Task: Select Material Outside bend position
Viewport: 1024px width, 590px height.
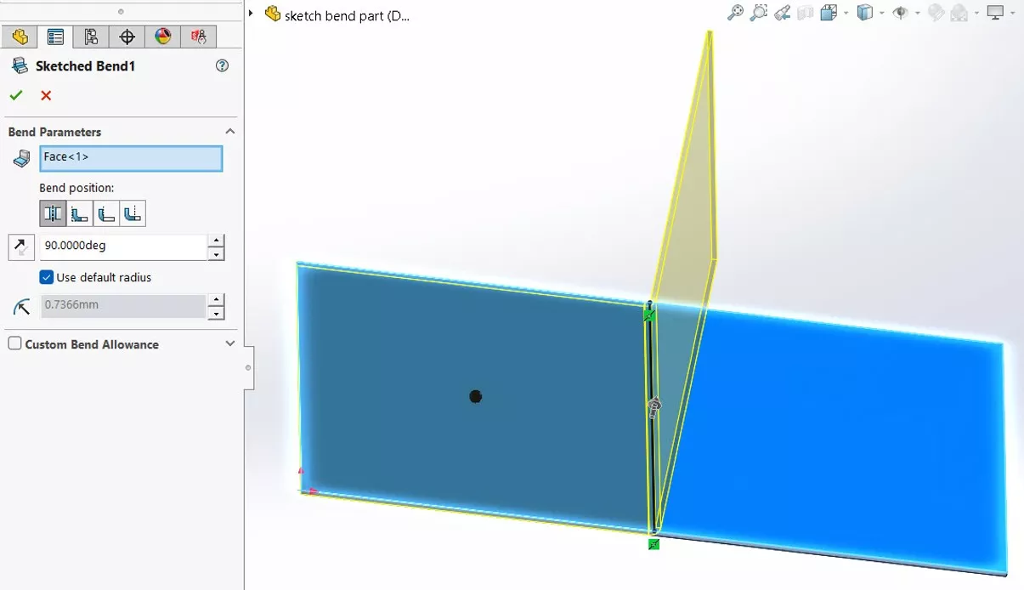Action: tap(105, 213)
